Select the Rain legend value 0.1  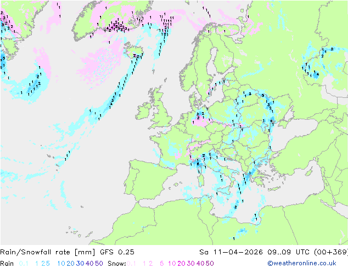[24, 264]
